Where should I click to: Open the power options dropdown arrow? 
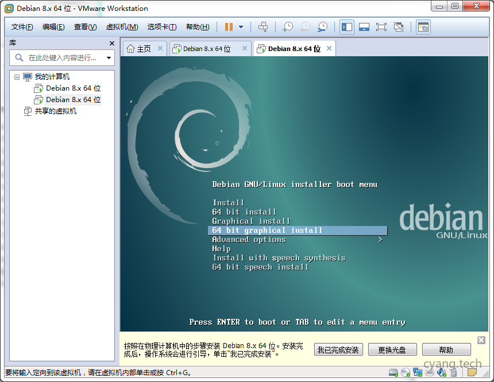tap(241, 27)
